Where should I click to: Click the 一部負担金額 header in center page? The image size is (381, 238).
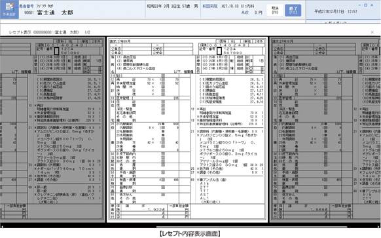click(178, 206)
